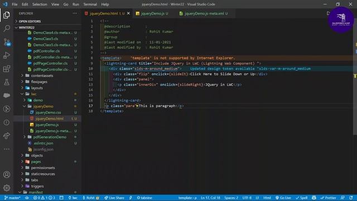The height and width of the screenshot is (201, 357).
Task: Open the Search view in activity bar
Action: click(7, 28)
